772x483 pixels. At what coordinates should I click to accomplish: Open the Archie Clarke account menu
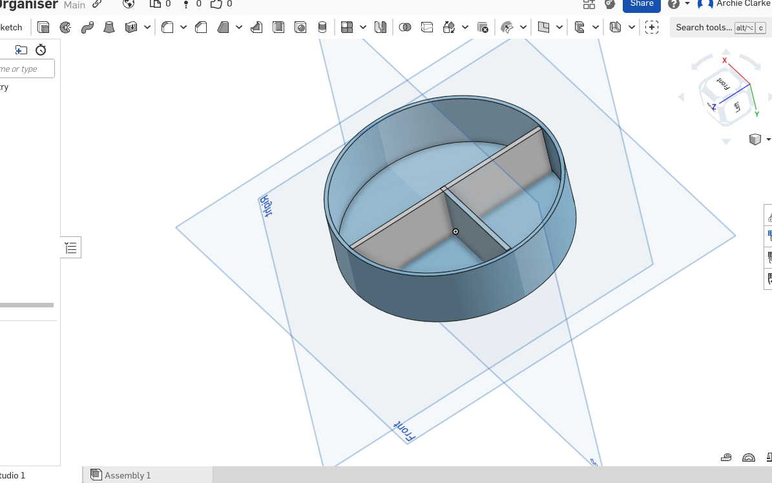(735, 4)
